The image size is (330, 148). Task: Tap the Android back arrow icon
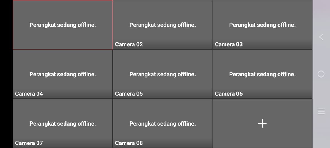pos(321,37)
